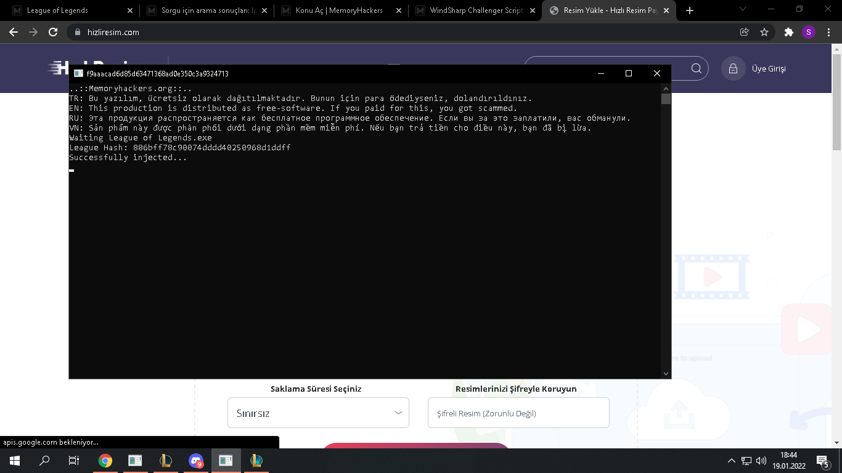Open the volume control in system tray
This screenshot has width=842, height=473.
(761, 461)
